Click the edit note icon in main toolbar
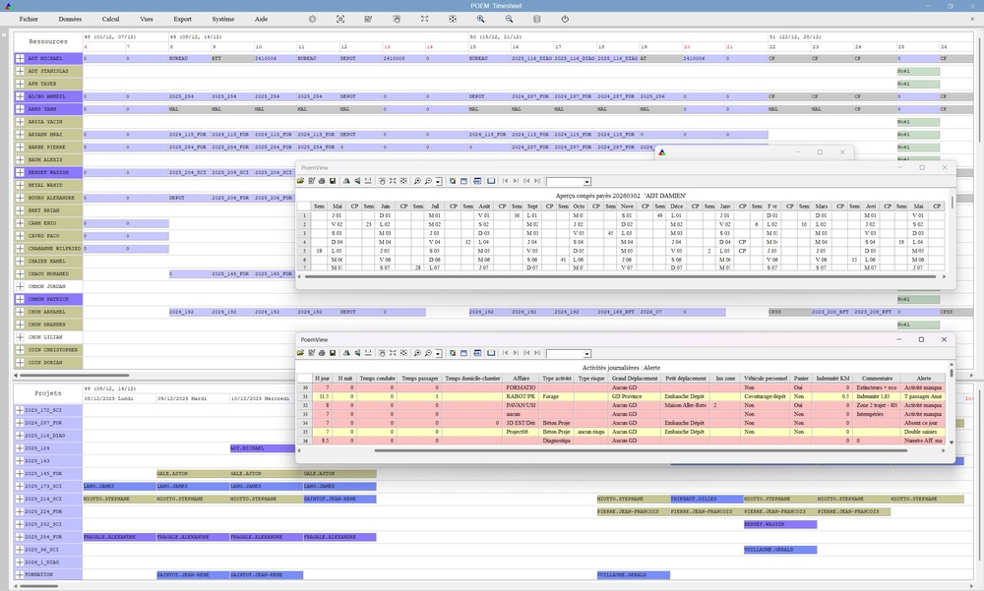This screenshot has height=591, width=984. pyautogui.click(x=368, y=19)
